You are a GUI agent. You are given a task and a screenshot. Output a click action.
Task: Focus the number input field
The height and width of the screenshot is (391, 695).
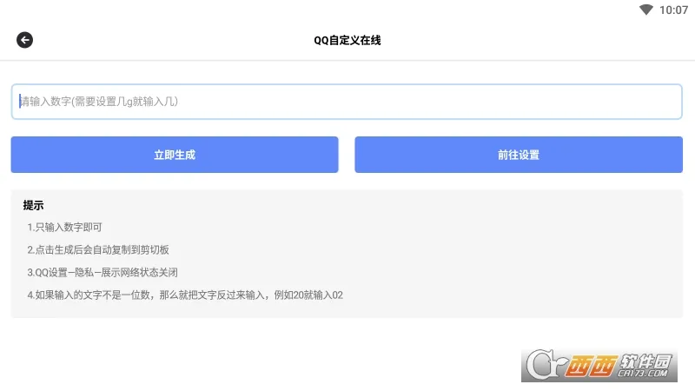(347, 102)
